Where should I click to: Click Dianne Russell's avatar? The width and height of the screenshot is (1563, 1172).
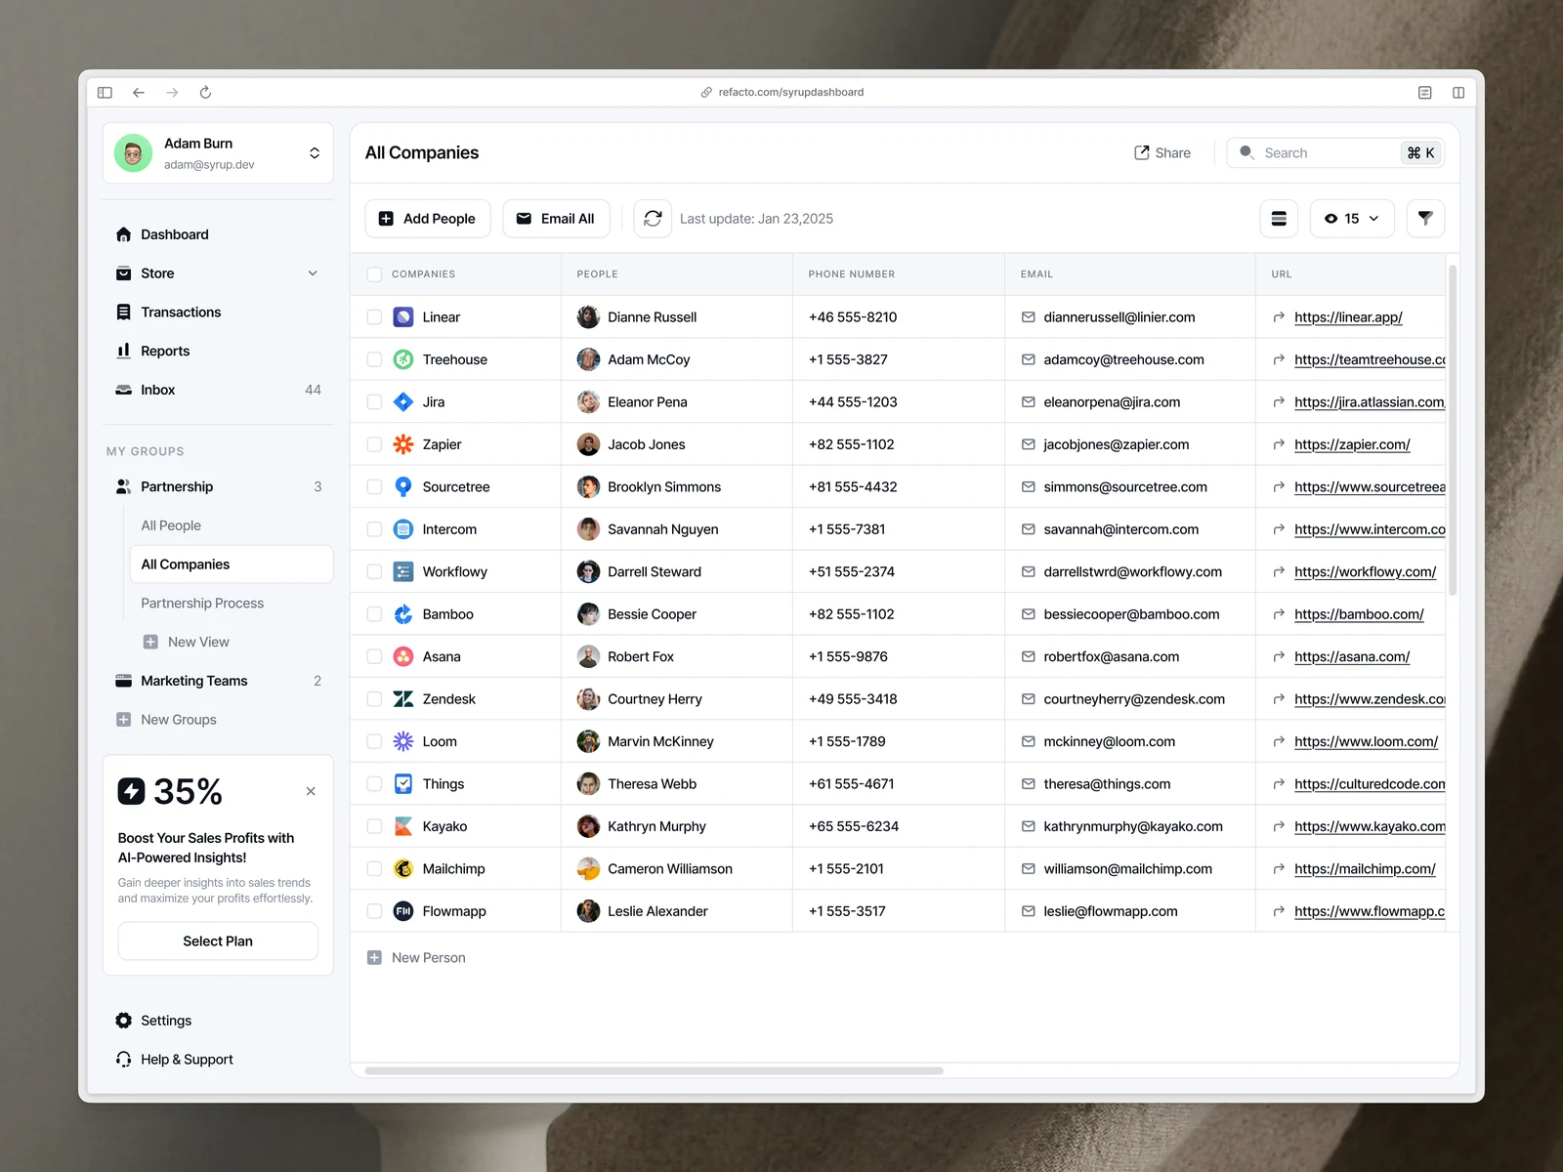588,317
